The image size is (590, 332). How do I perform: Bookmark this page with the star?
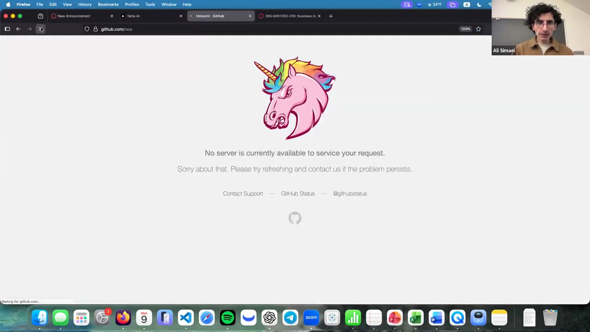coord(478,29)
